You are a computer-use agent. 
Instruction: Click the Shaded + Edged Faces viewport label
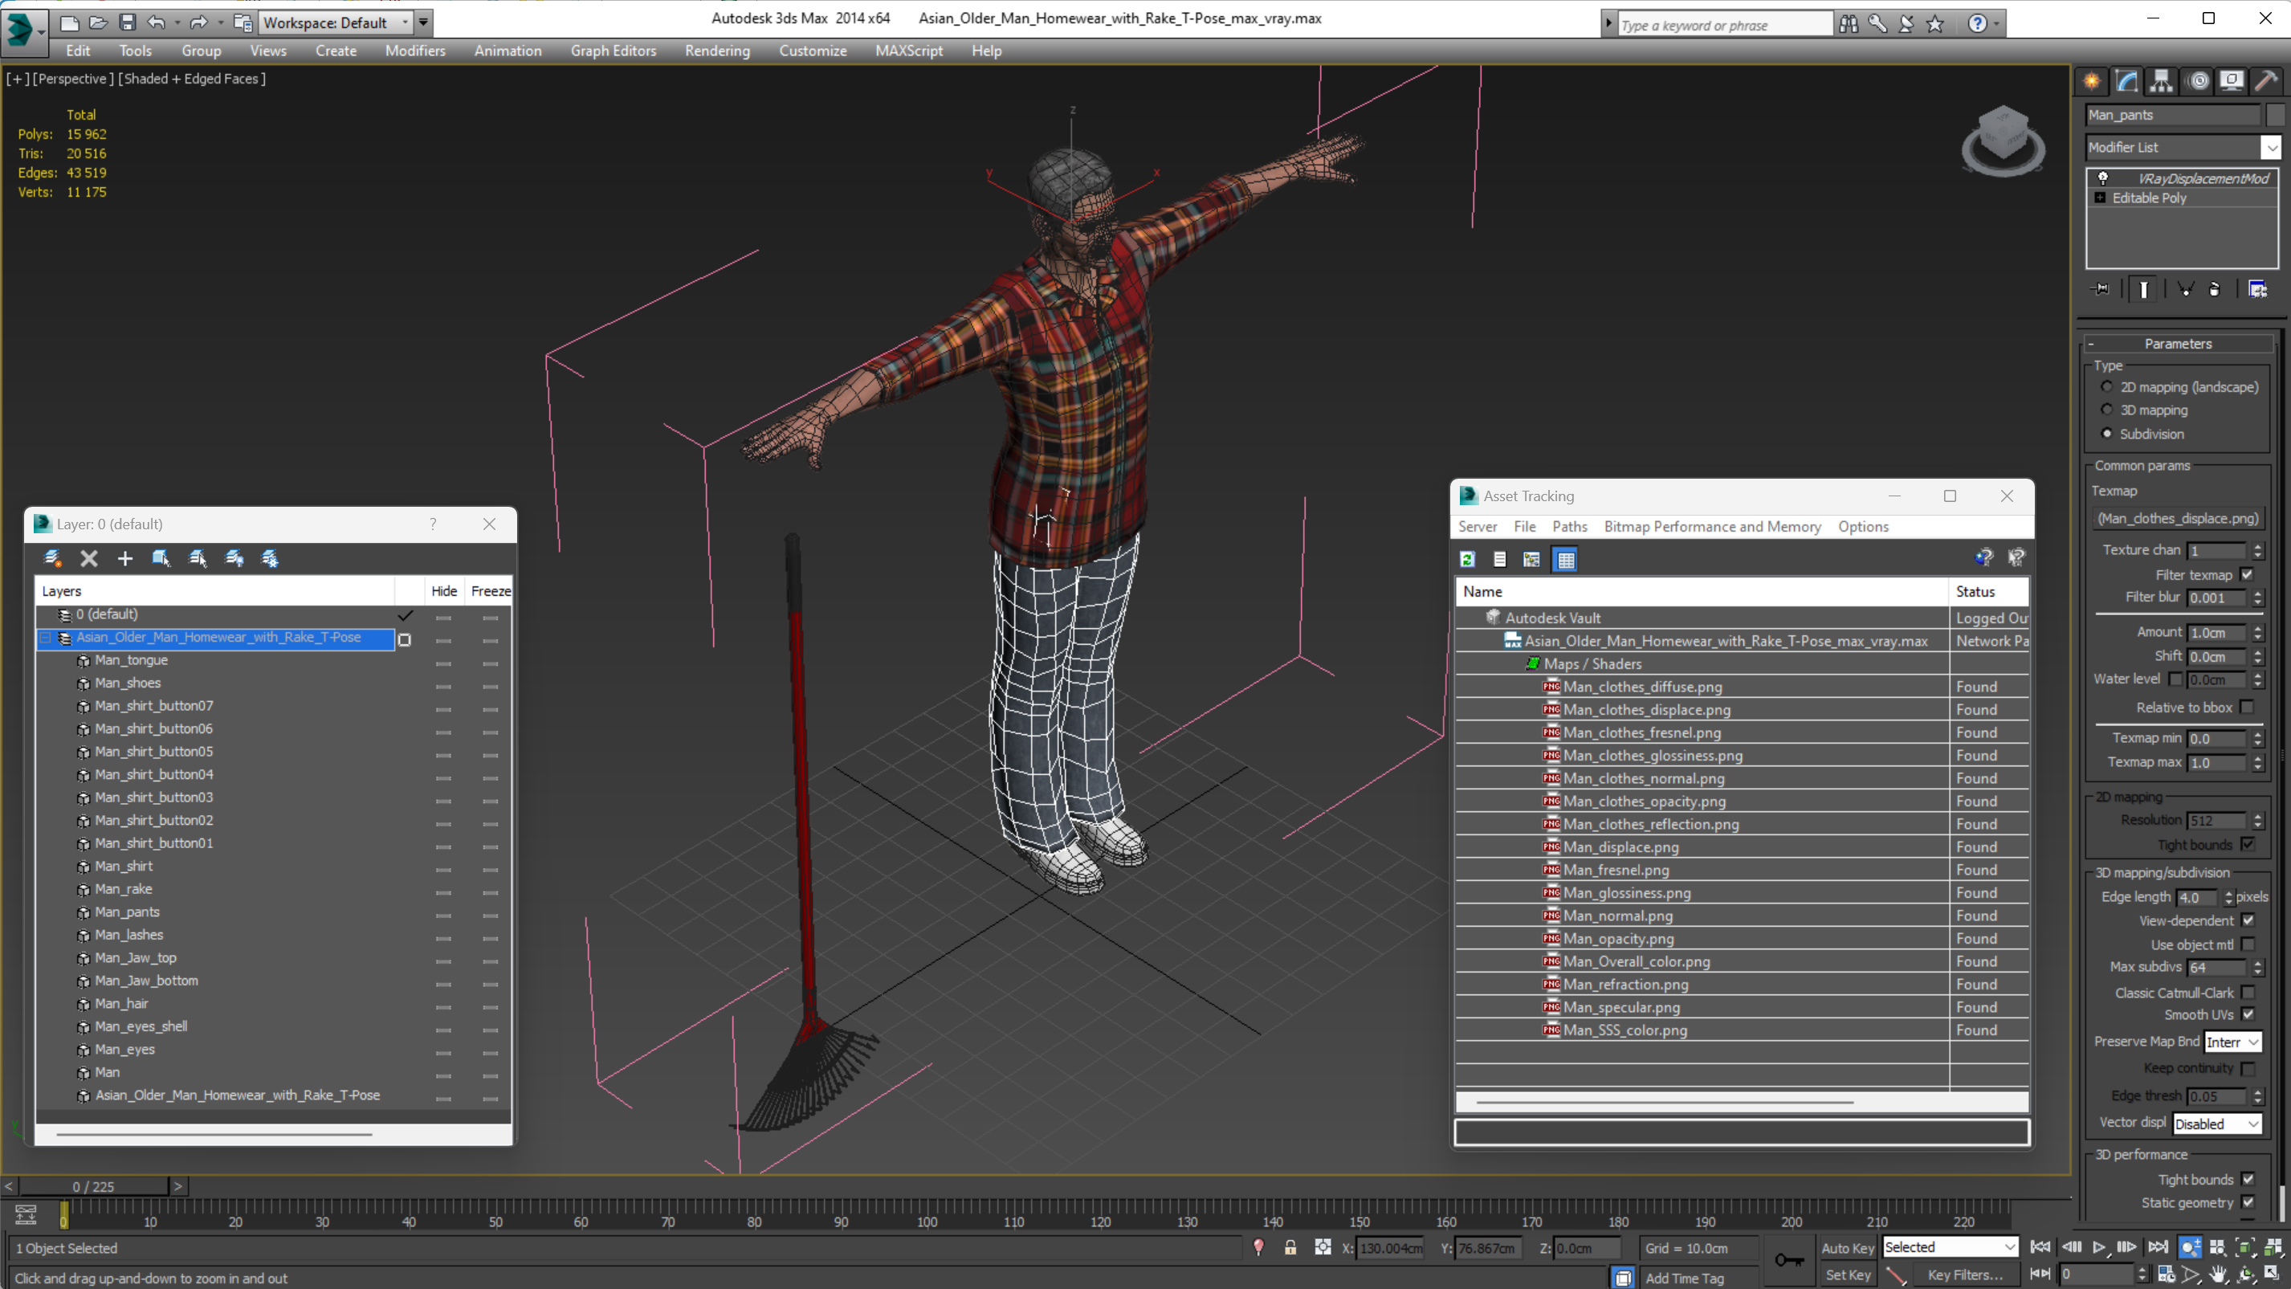pyautogui.click(x=191, y=78)
